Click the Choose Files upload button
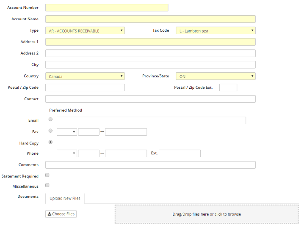 [61, 214]
